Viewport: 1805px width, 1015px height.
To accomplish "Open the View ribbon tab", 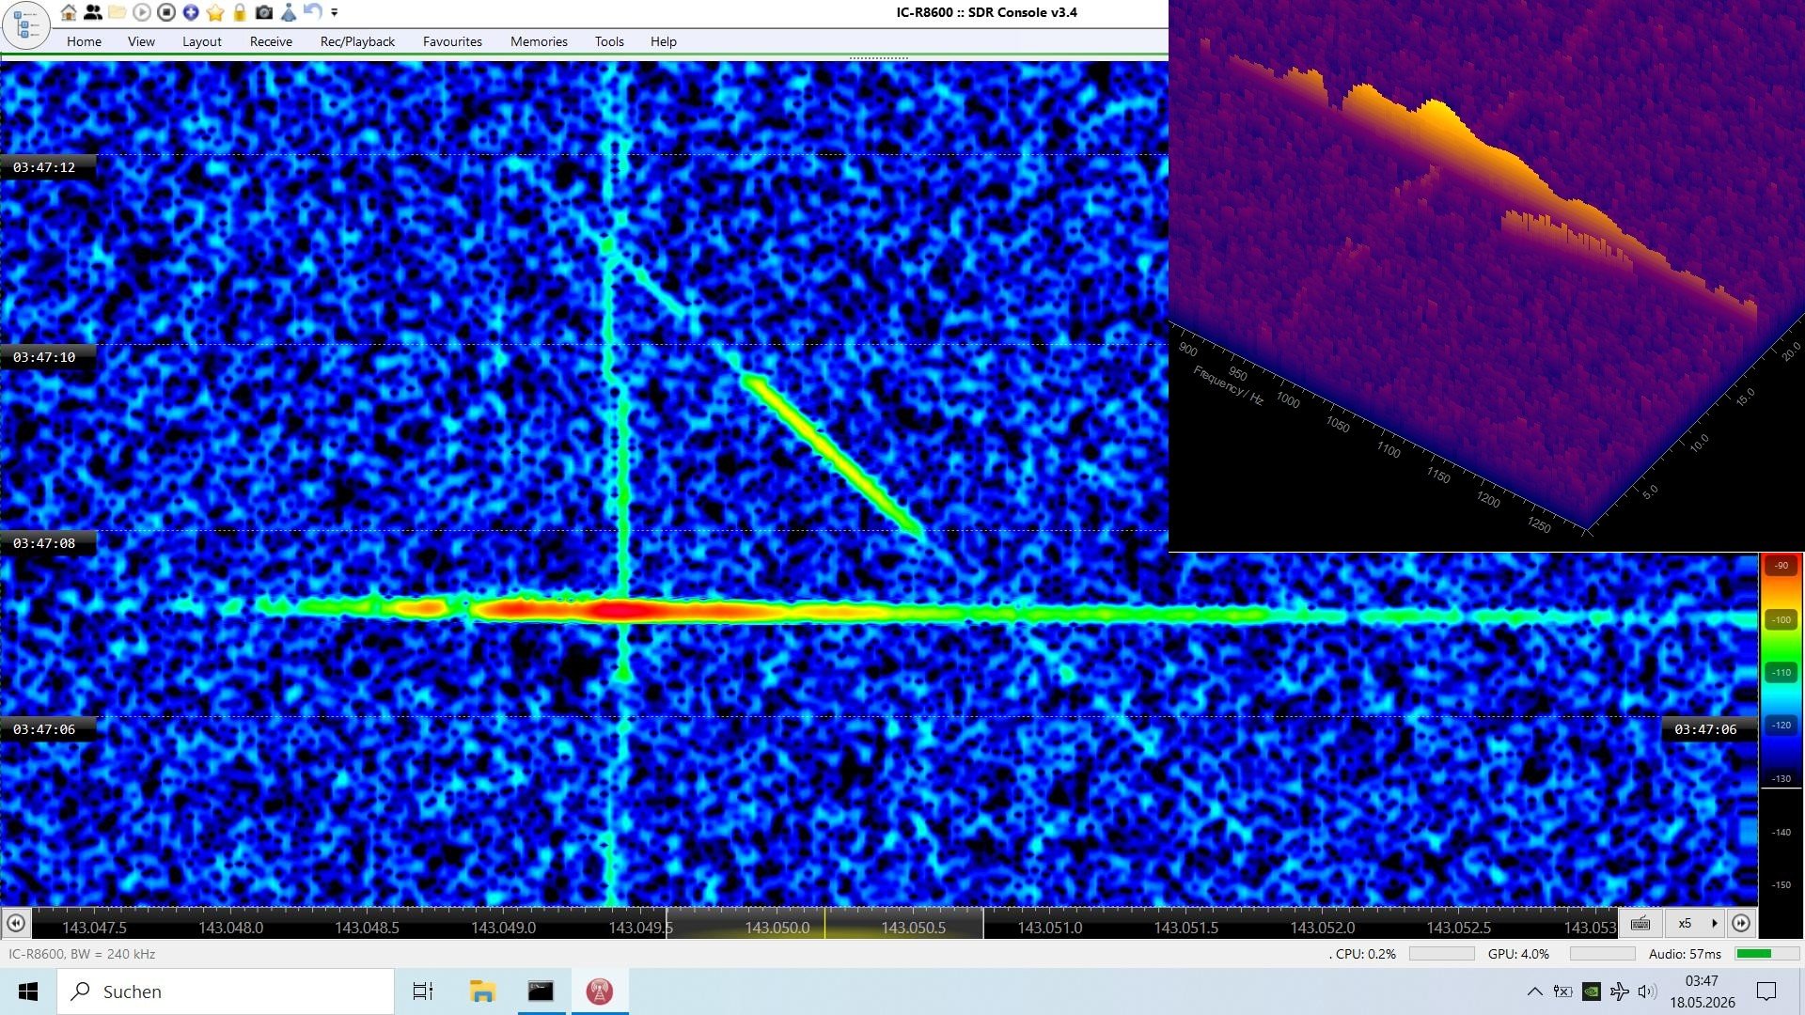I will 141,41.
